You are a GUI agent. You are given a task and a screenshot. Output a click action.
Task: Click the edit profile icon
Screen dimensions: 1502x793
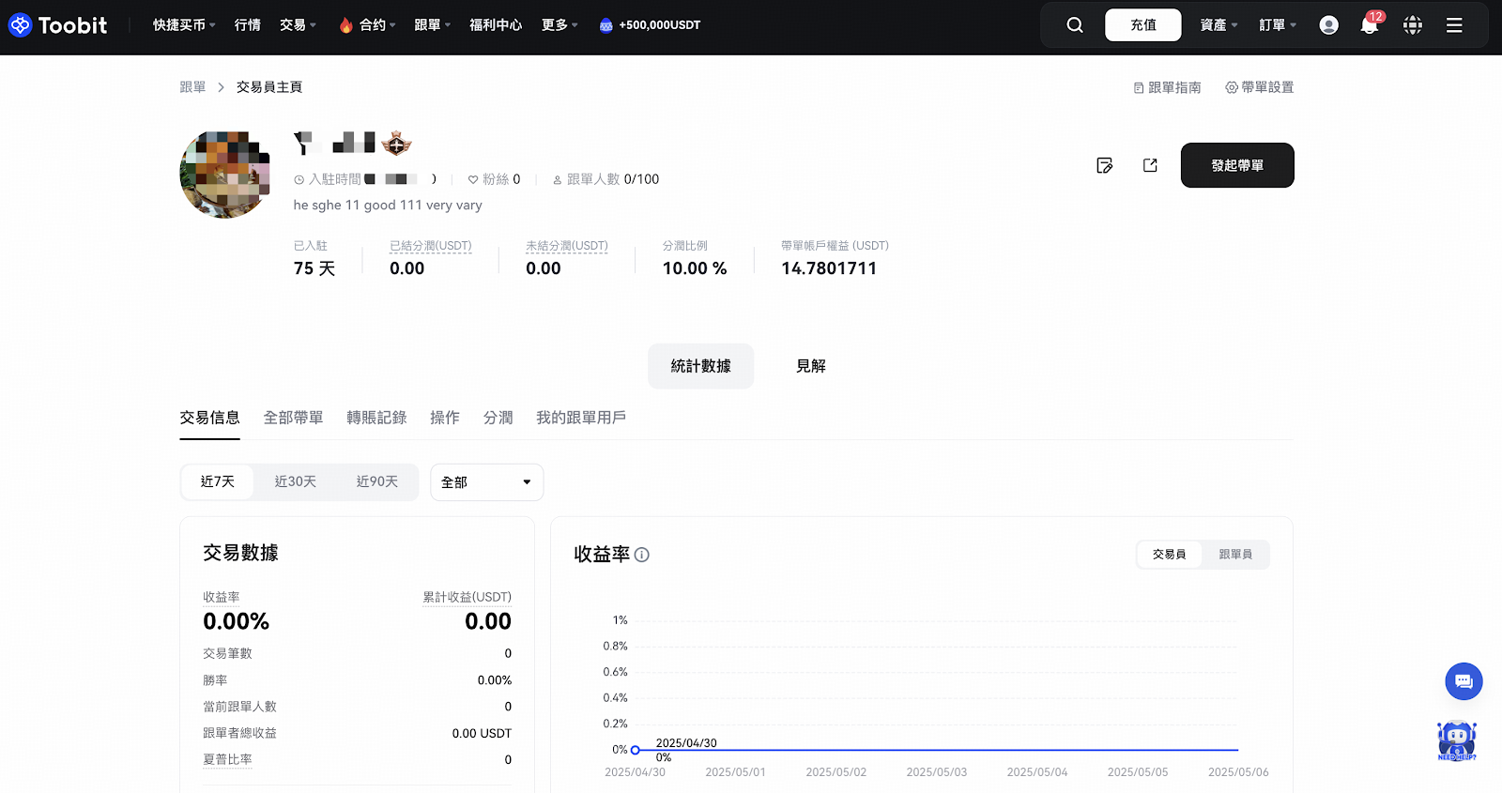(x=1105, y=166)
